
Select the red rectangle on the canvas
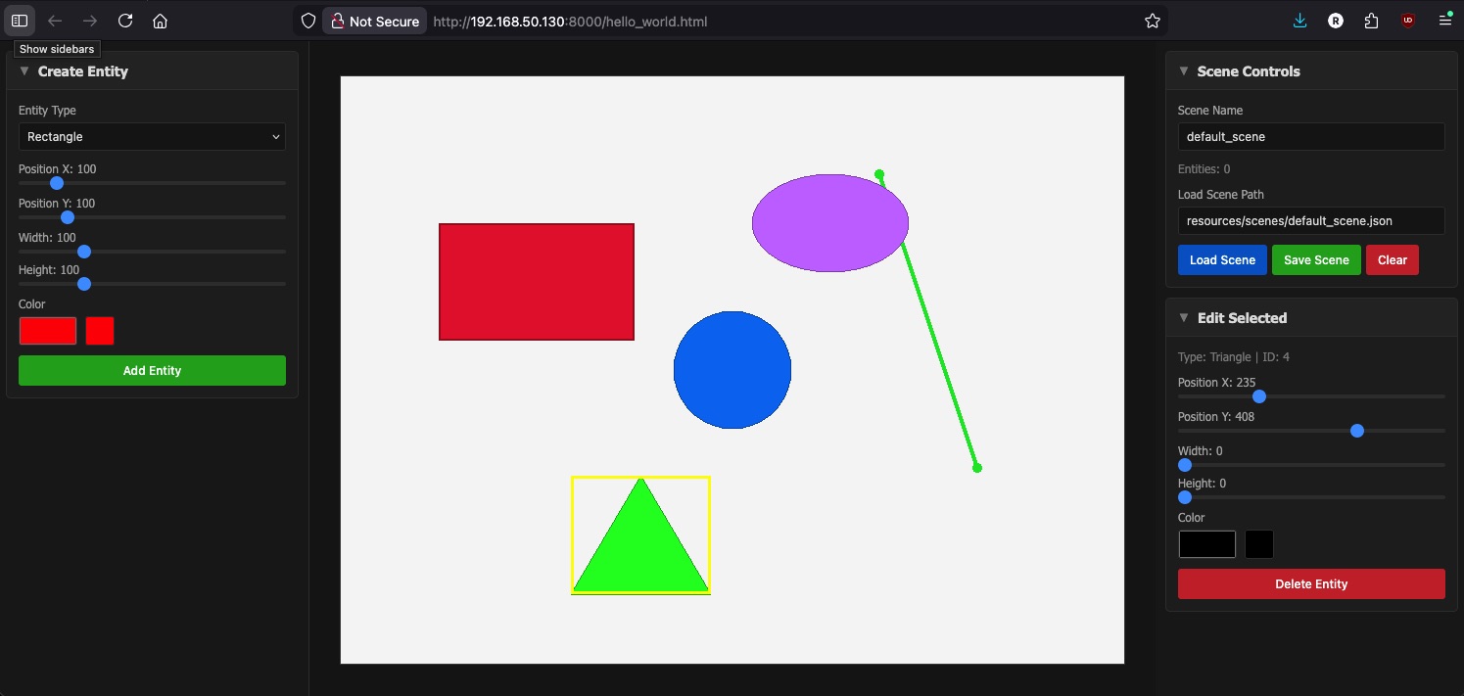537,282
